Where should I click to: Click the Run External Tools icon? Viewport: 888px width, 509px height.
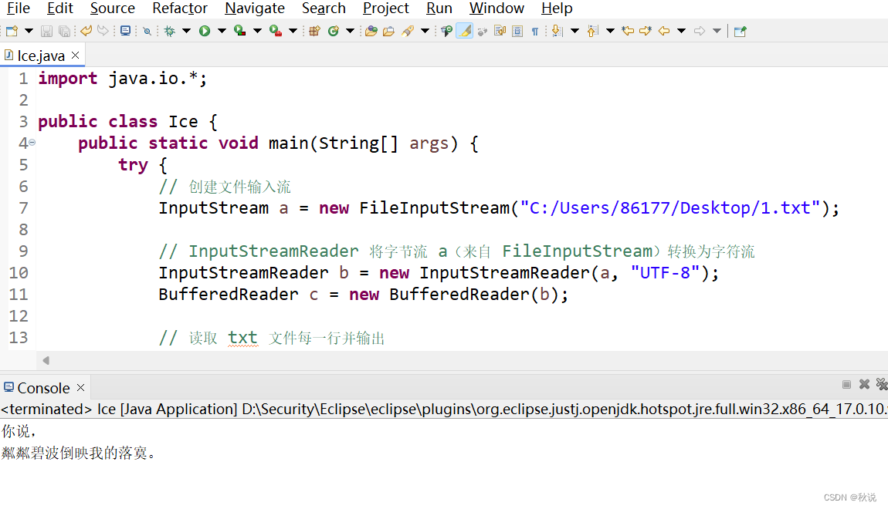click(x=275, y=31)
